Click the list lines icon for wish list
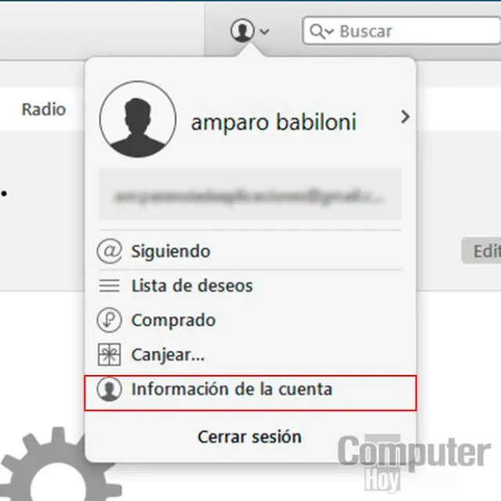 pos(110,287)
